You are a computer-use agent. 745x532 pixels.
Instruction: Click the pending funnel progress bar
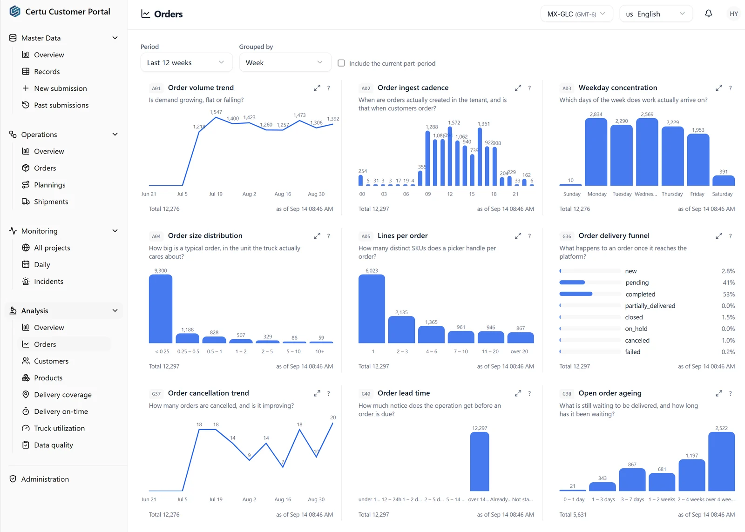[590, 283]
